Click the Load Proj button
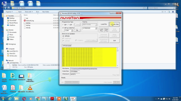The height and width of the screenshot is (101, 181). click(101, 30)
